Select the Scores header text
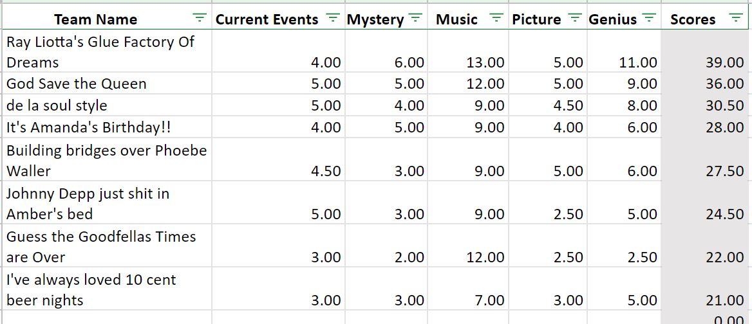The image size is (752, 324). point(693,19)
